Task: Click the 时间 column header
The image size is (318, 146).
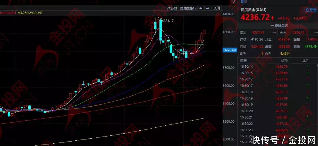Action: (x=244, y=60)
